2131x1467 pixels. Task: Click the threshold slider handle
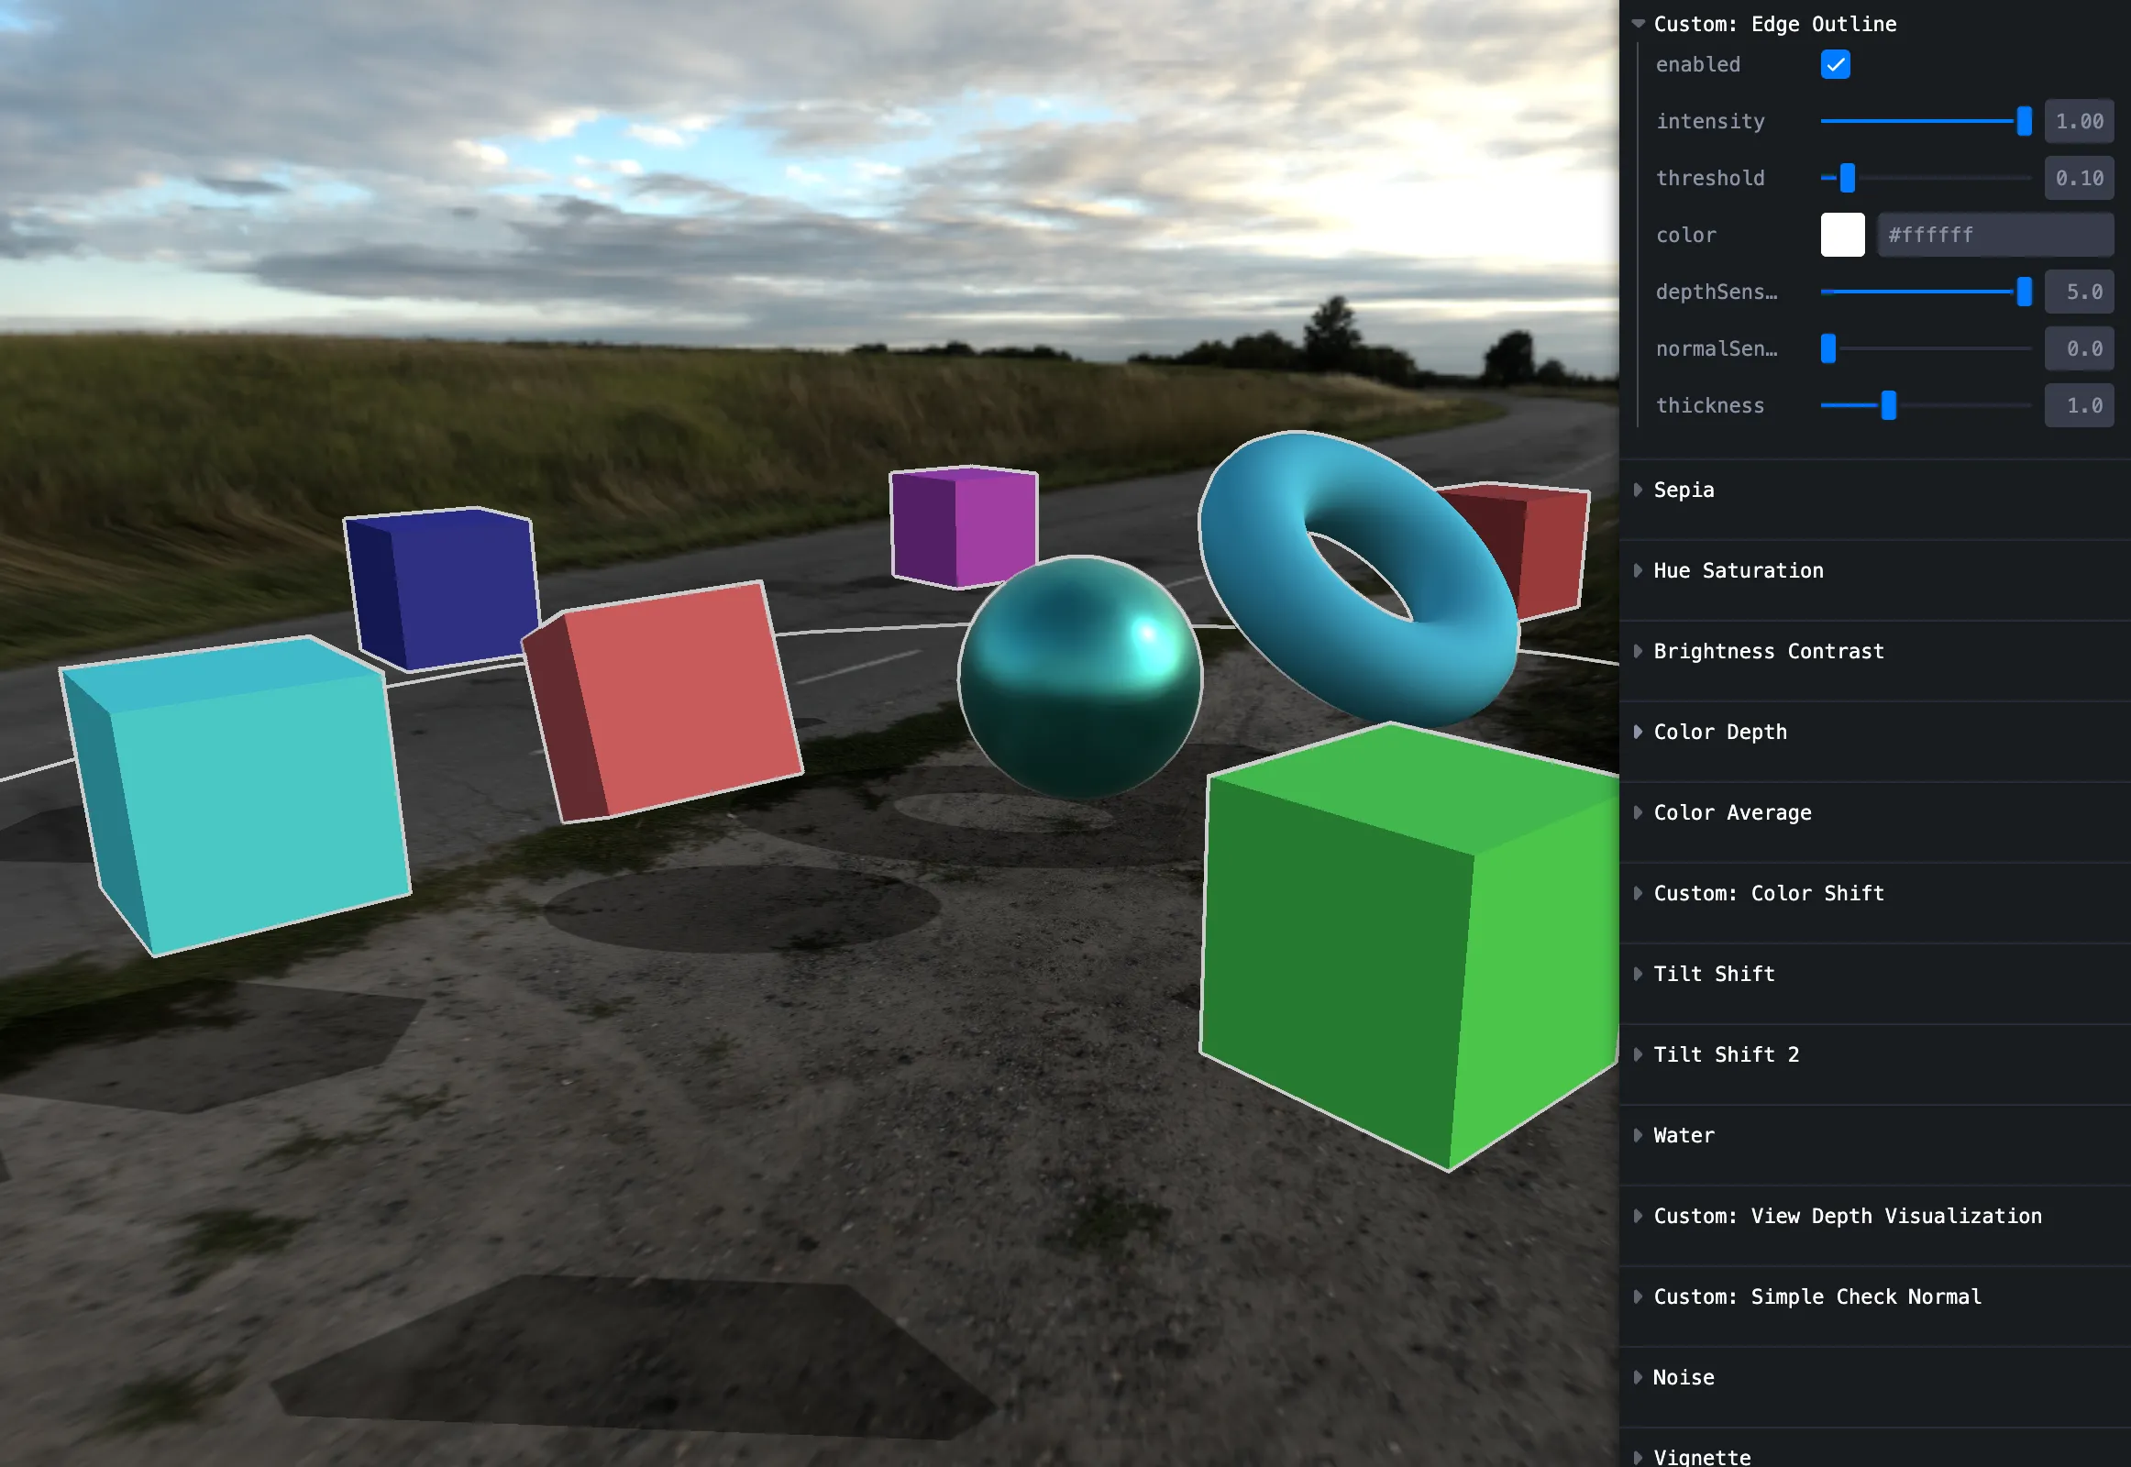pos(1846,178)
